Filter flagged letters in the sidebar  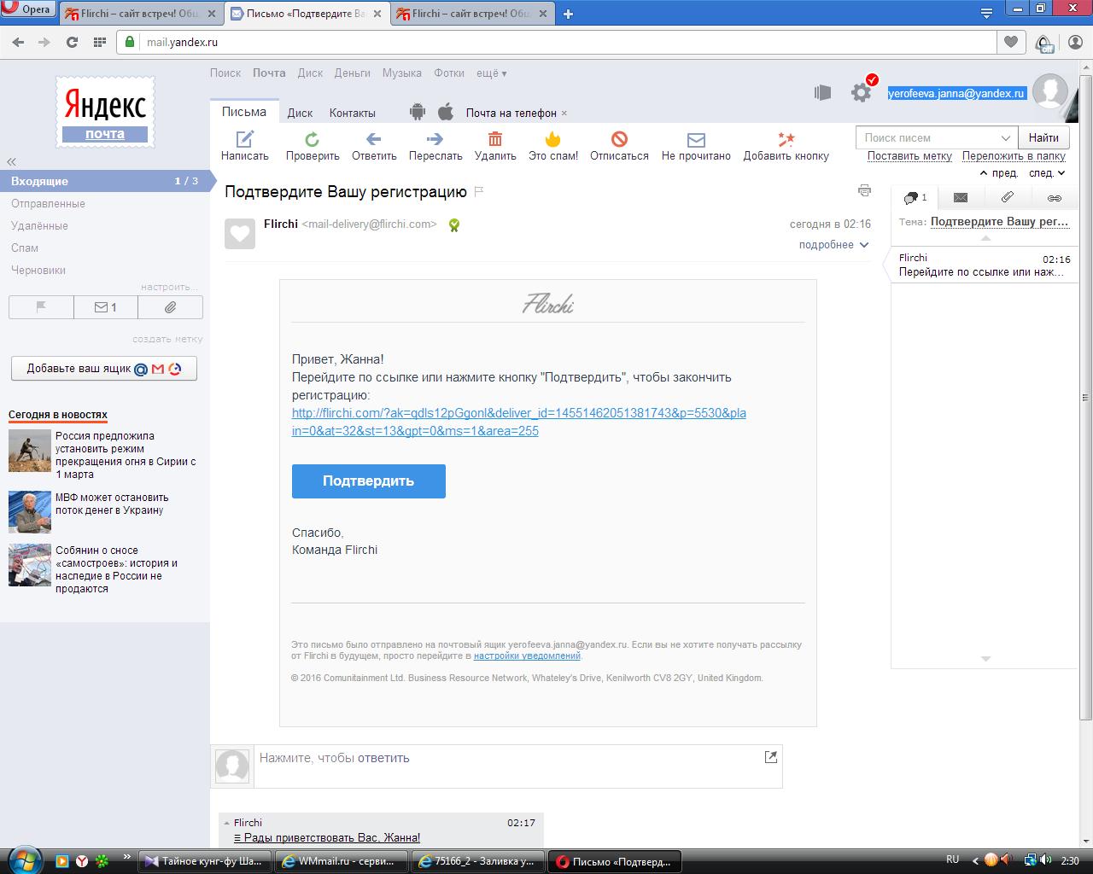coord(41,307)
